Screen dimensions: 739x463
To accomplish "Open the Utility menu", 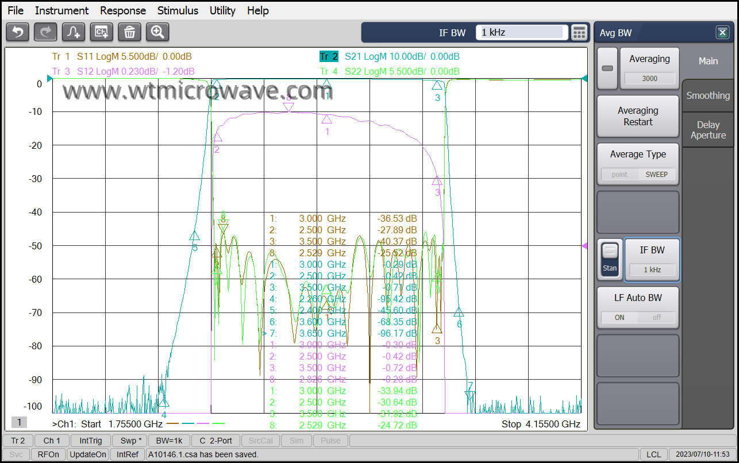I will pyautogui.click(x=222, y=10).
